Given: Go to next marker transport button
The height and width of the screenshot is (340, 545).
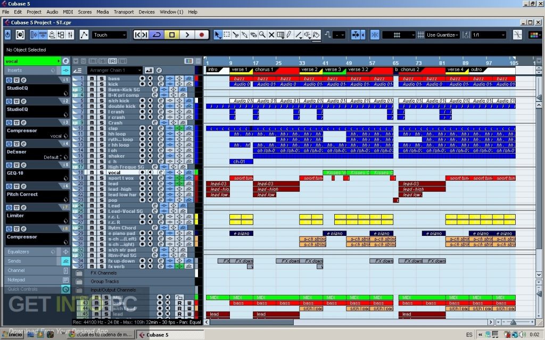Looking at the screenshot, I should (x=145, y=35).
